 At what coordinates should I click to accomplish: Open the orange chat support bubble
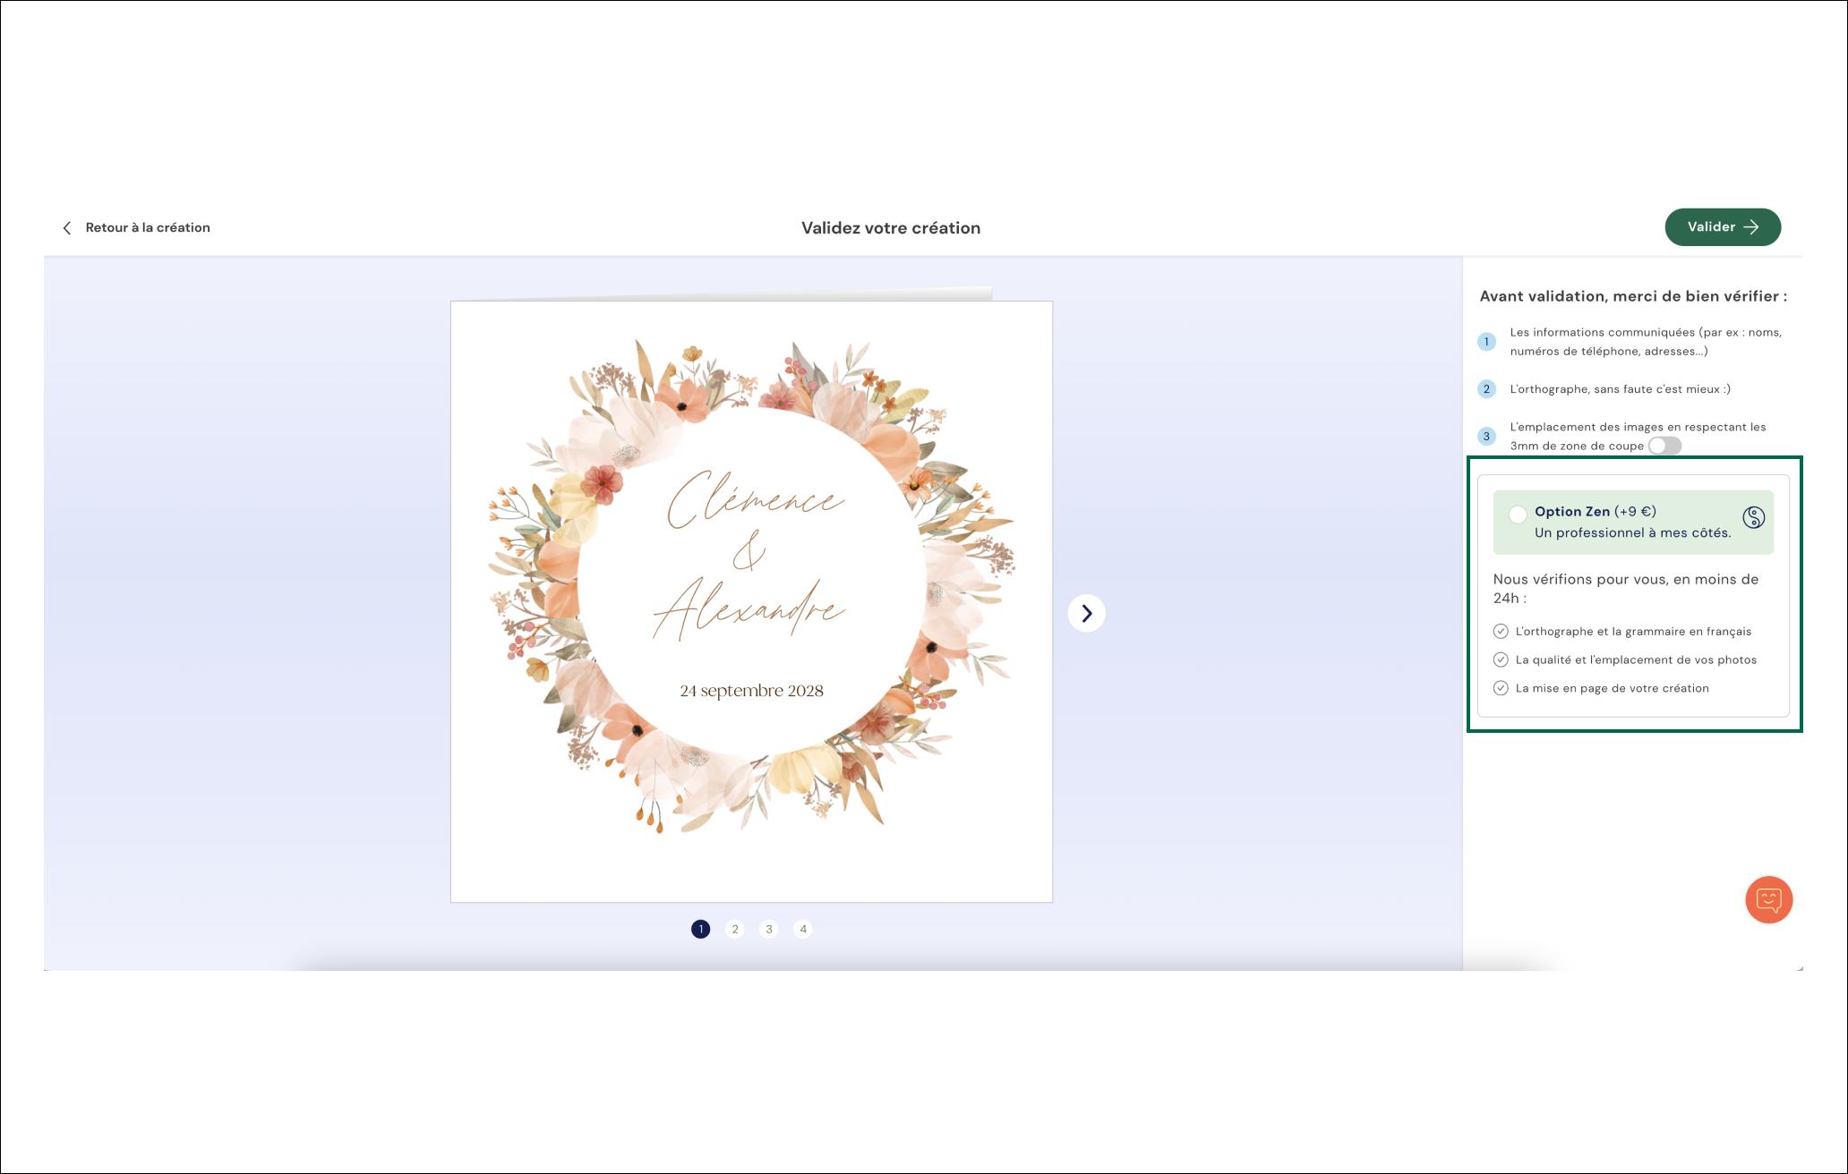click(x=1768, y=899)
